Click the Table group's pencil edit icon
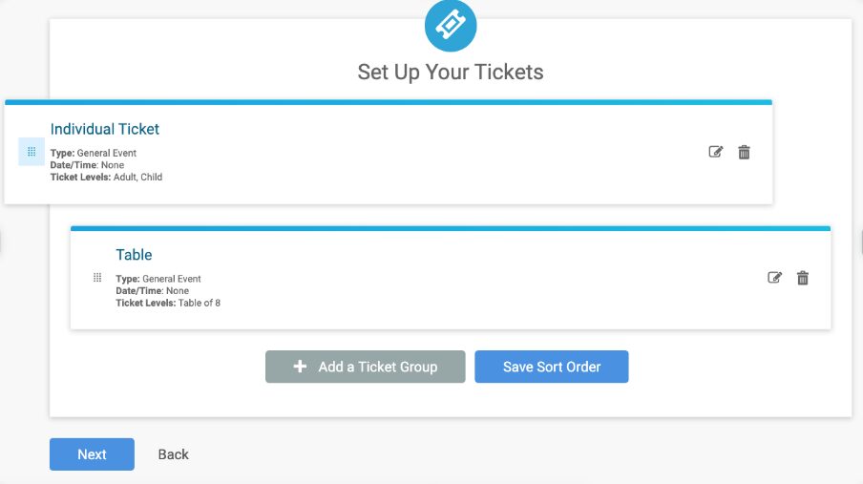This screenshot has height=484, width=863. pyautogui.click(x=774, y=278)
